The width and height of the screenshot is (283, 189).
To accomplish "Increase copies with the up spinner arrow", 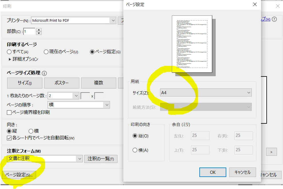I will tap(39, 30).
